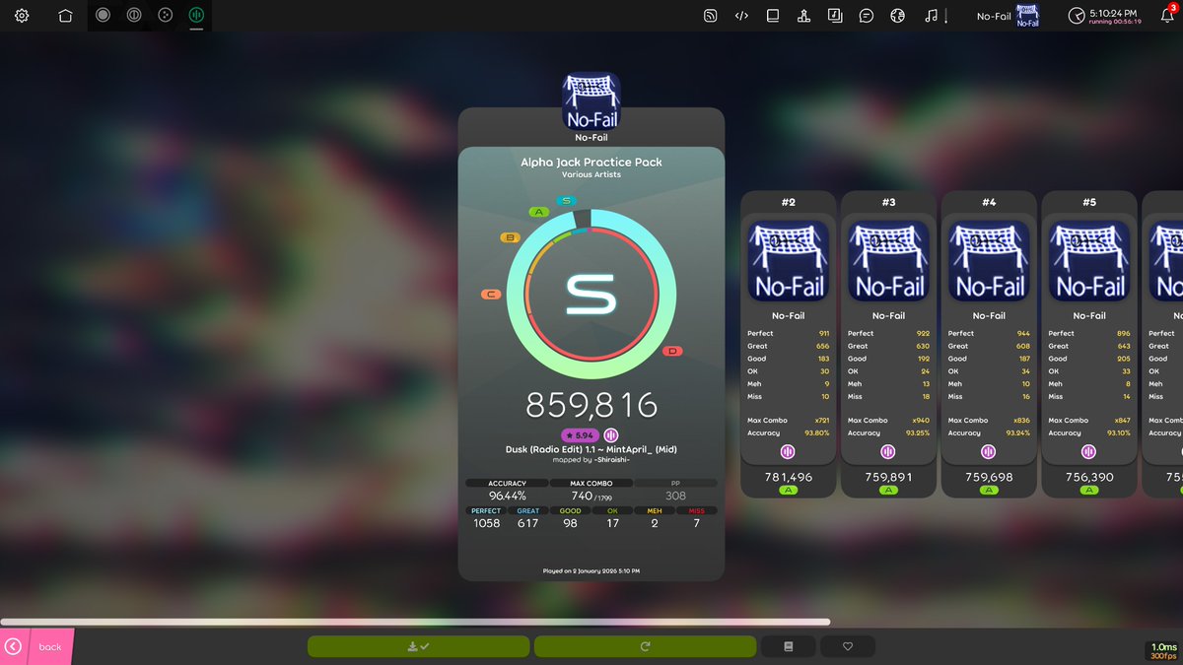
Task: Click the 1.0ms 300fps frame counter
Action: 1163,651
